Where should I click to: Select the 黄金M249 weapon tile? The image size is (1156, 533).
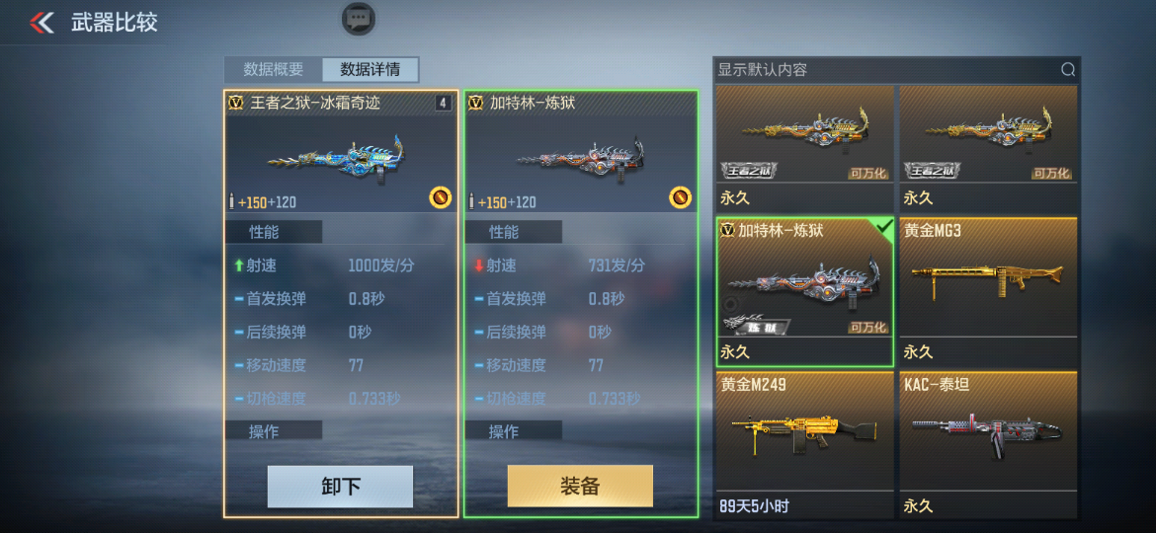click(x=804, y=444)
